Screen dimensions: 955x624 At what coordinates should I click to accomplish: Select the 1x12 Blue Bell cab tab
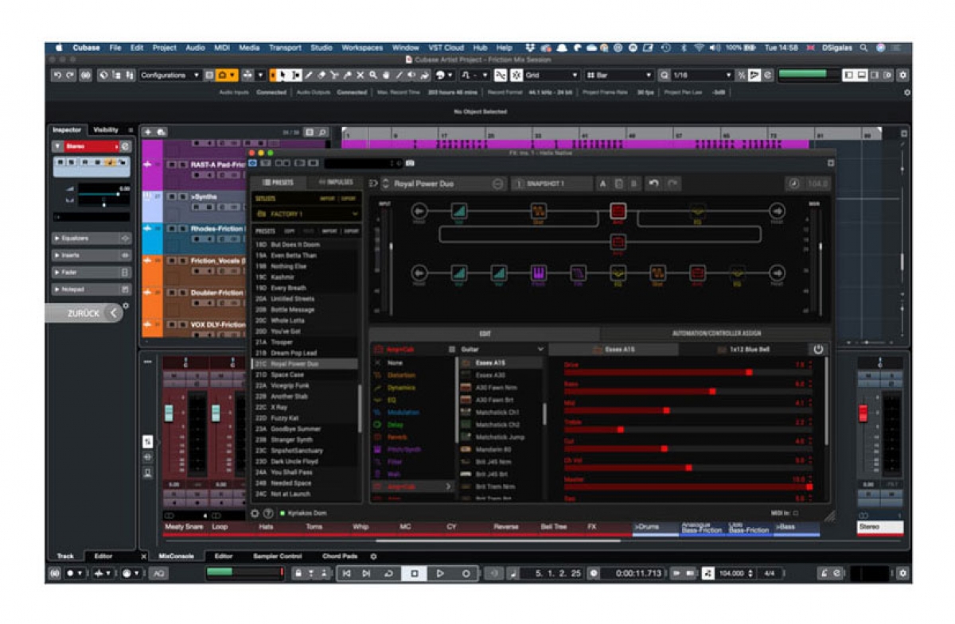[743, 349]
